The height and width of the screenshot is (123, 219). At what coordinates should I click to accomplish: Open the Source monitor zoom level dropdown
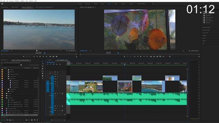click(14, 51)
